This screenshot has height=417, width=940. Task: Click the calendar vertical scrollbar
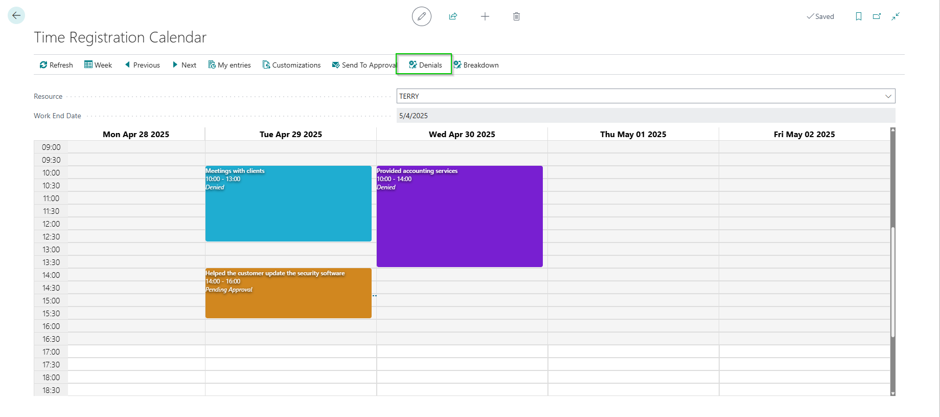[x=892, y=281]
